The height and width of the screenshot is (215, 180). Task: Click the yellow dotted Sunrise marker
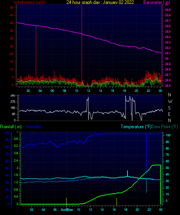pos(66,201)
